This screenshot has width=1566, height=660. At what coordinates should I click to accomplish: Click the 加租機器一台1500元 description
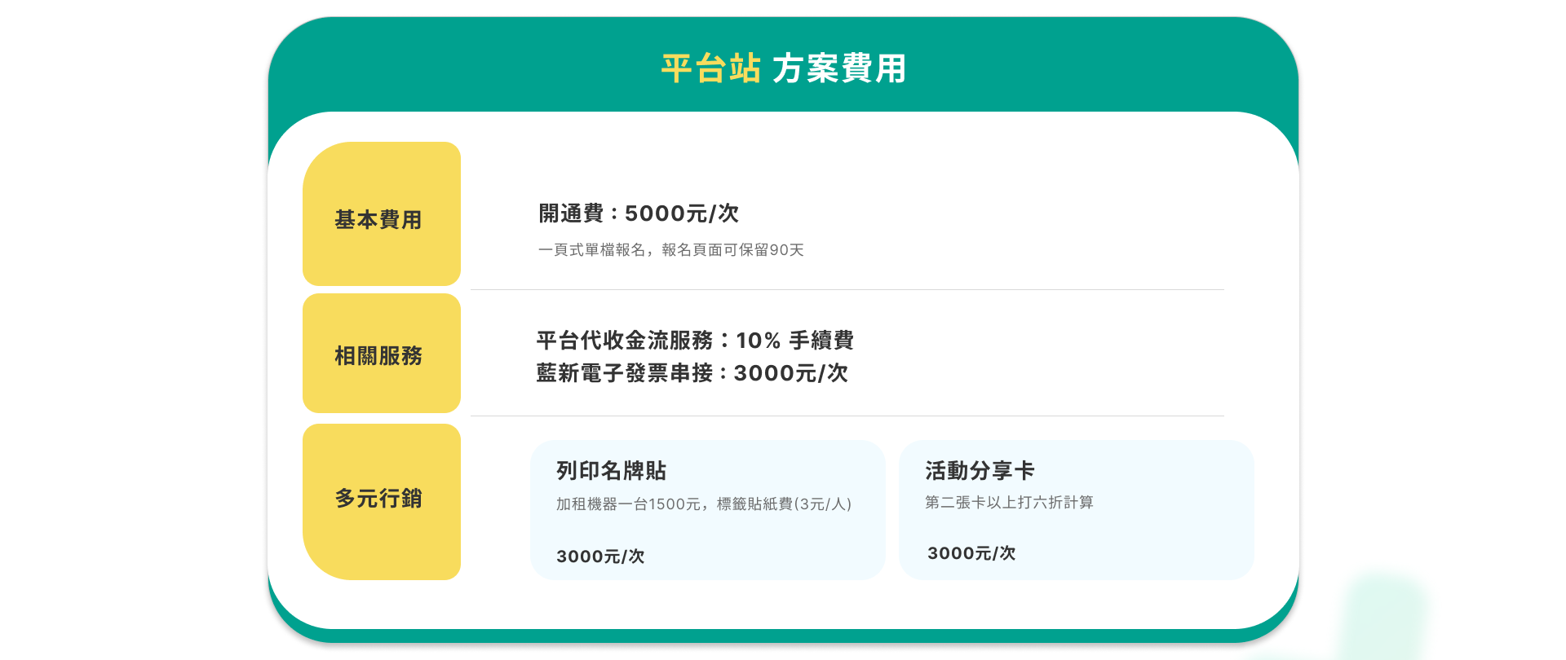[703, 504]
